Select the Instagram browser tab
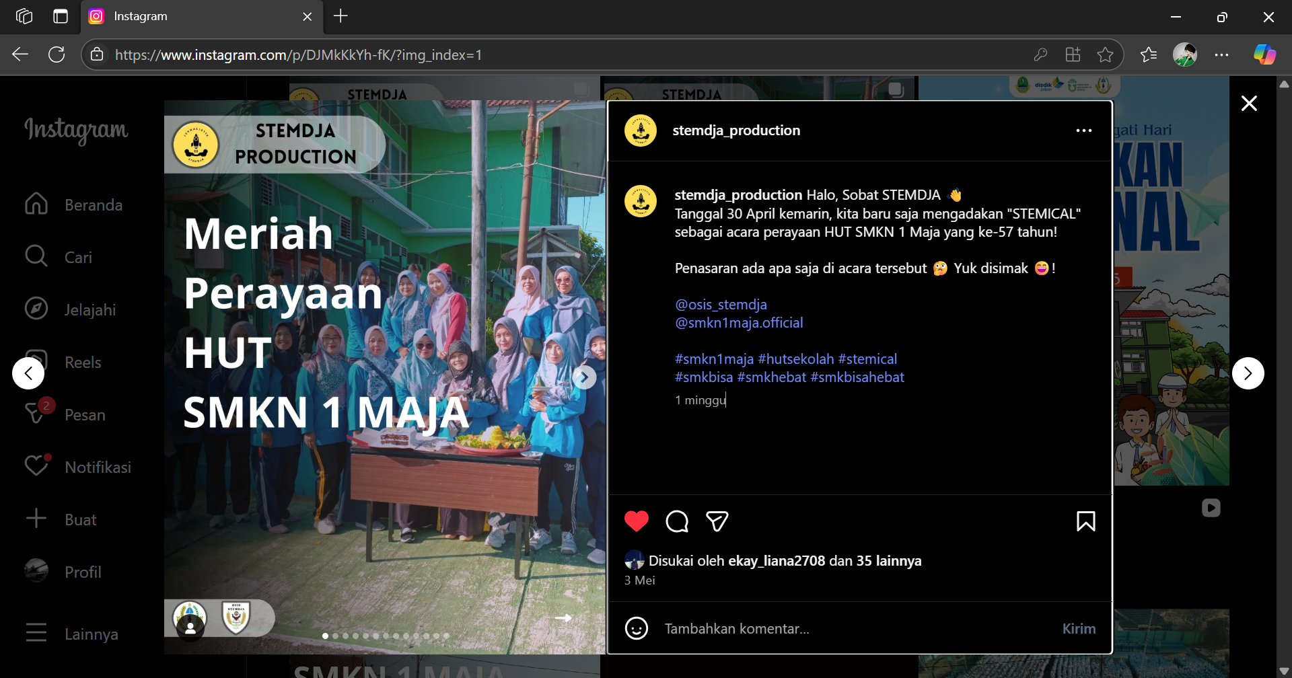 pyautogui.click(x=202, y=16)
